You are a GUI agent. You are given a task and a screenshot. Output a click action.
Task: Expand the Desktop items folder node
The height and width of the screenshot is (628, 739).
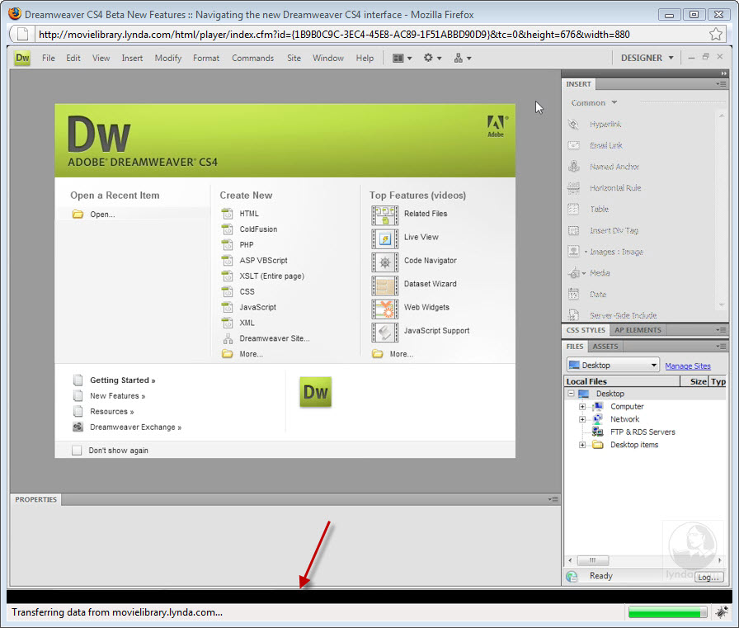582,445
